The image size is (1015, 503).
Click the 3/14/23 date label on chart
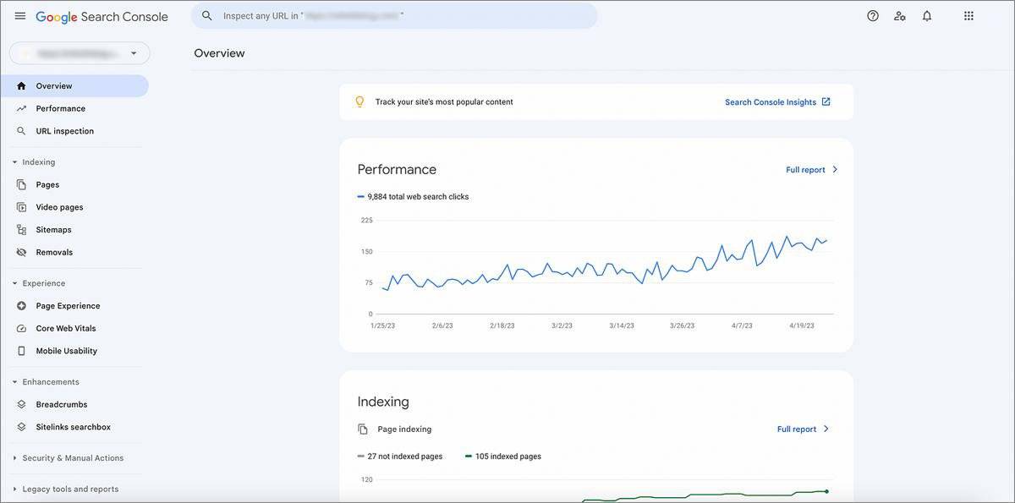point(622,325)
